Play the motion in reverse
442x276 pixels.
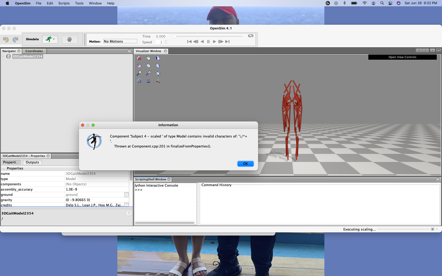[202, 42]
